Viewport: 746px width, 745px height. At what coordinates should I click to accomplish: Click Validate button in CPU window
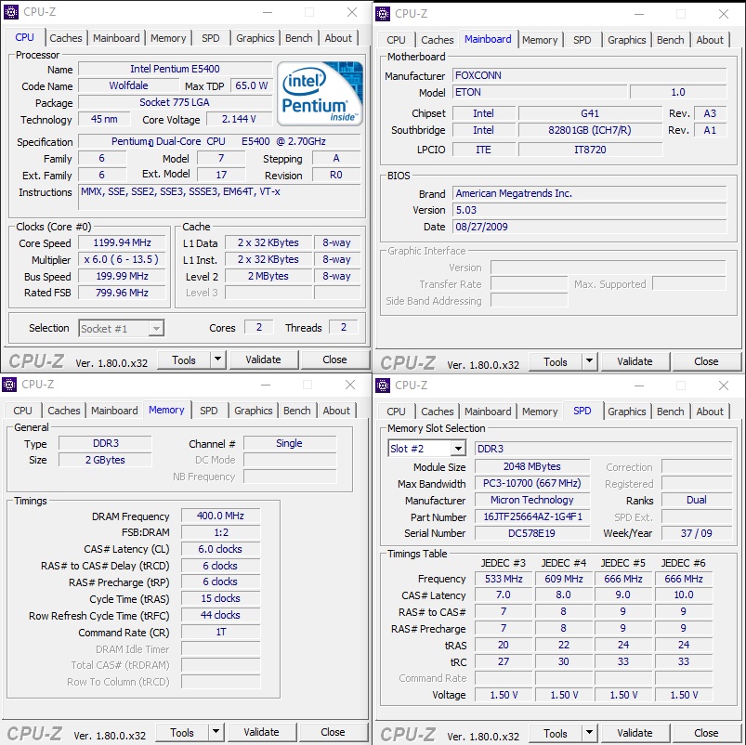pos(263,359)
